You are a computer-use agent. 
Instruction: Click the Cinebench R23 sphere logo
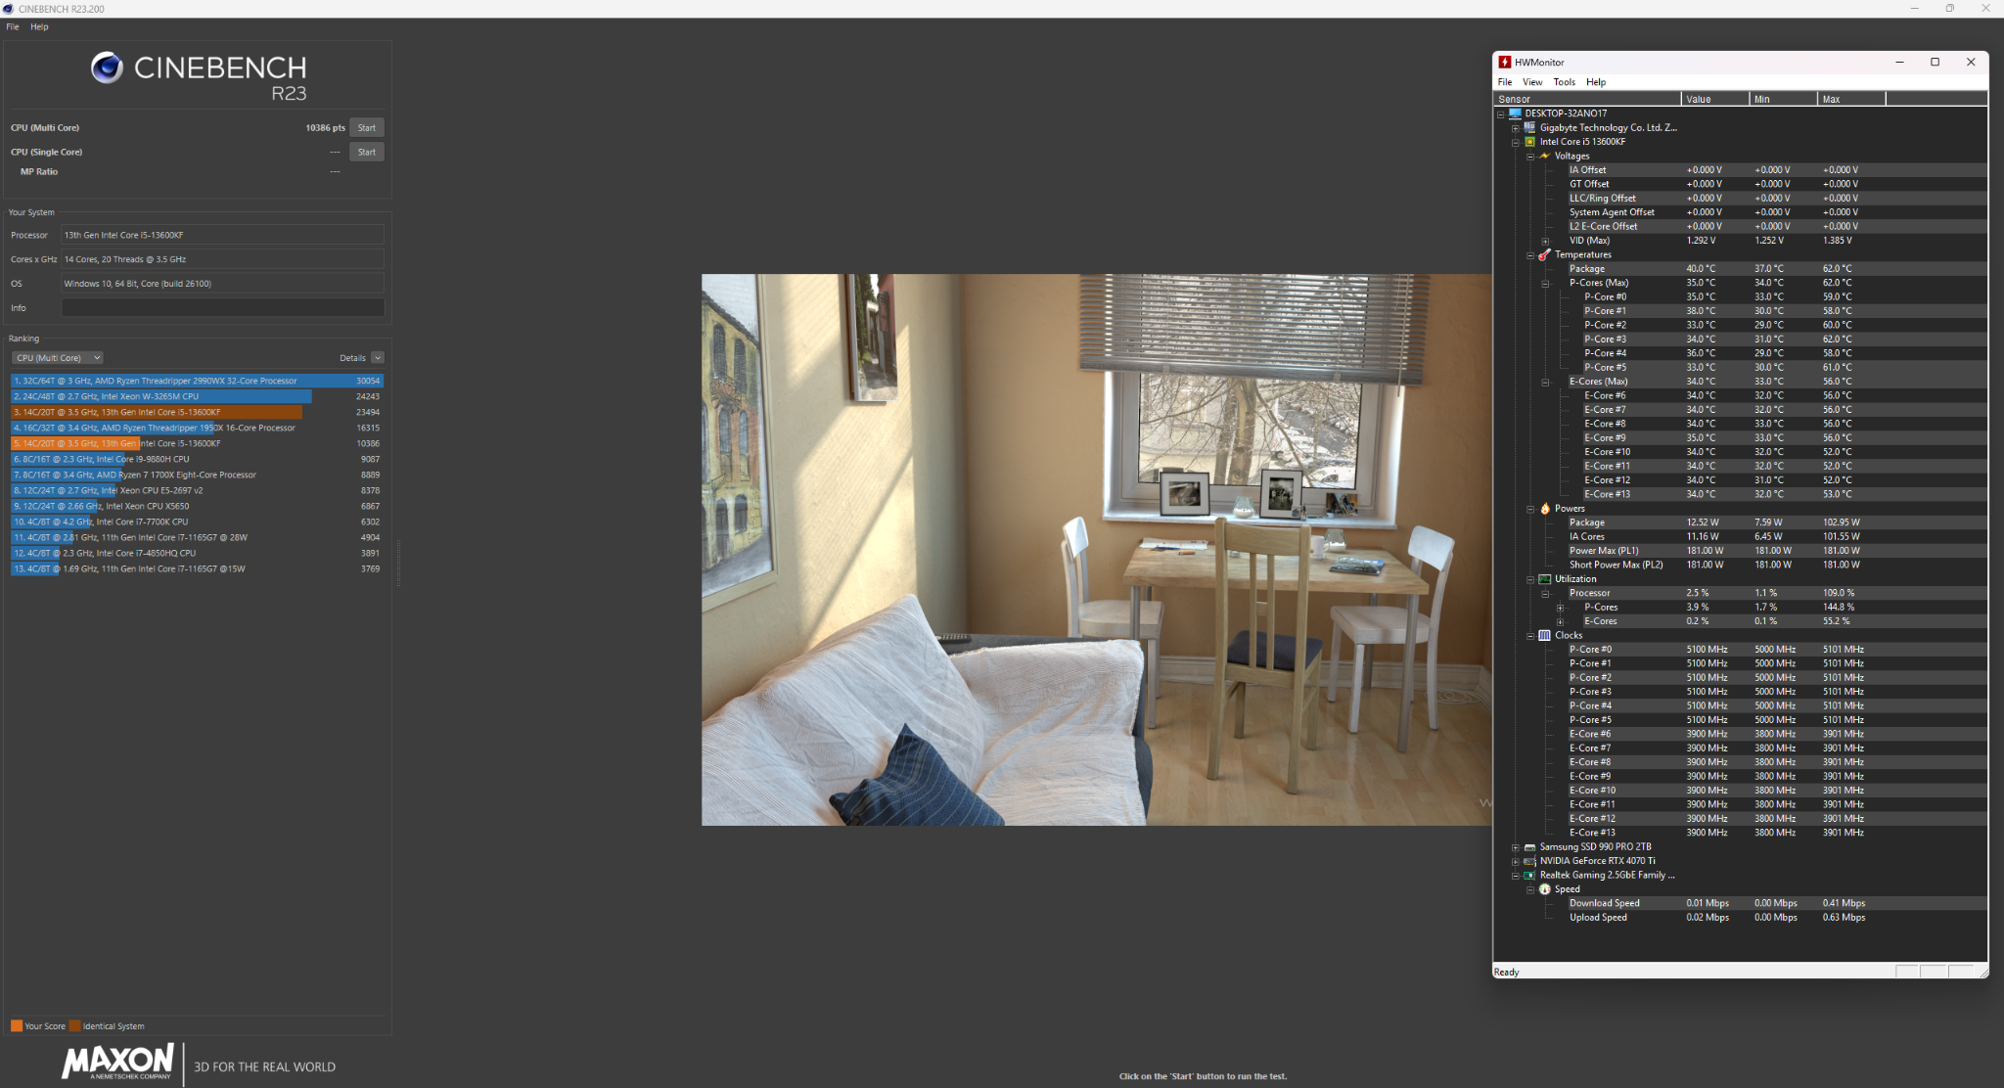pyautogui.click(x=107, y=68)
